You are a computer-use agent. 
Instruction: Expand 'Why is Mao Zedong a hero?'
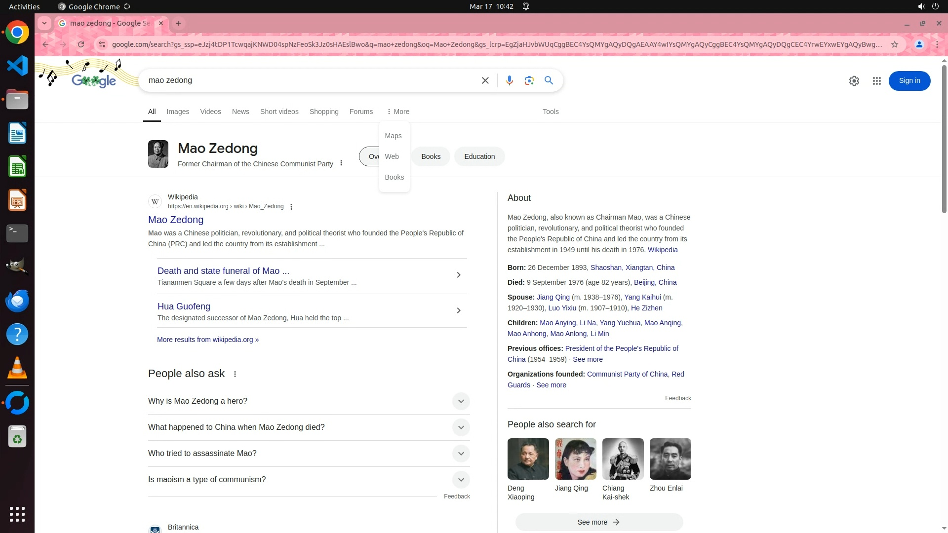point(461,401)
